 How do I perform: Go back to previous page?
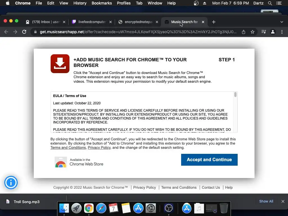click(x=6, y=32)
